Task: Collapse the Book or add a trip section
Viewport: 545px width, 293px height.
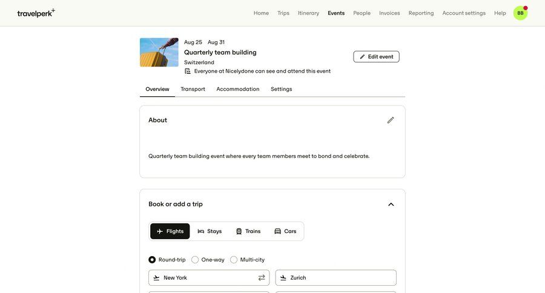Action: tap(391, 204)
